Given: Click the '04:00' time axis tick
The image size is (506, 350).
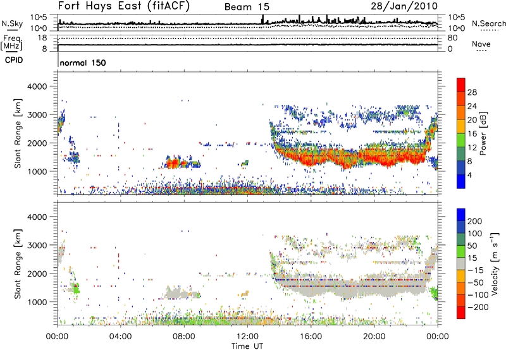Looking at the screenshot, I should pos(121,337).
